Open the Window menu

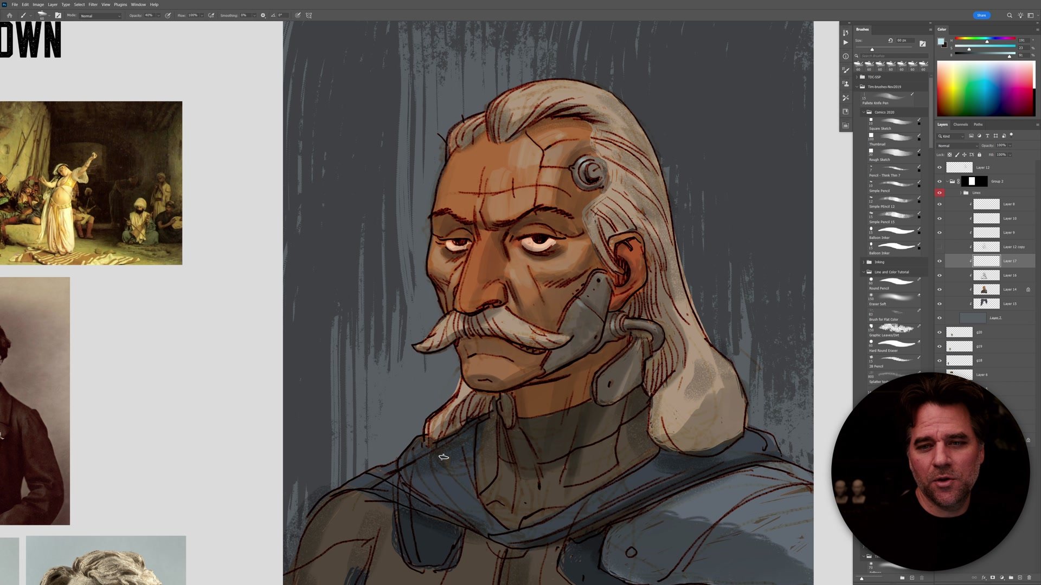point(138,4)
